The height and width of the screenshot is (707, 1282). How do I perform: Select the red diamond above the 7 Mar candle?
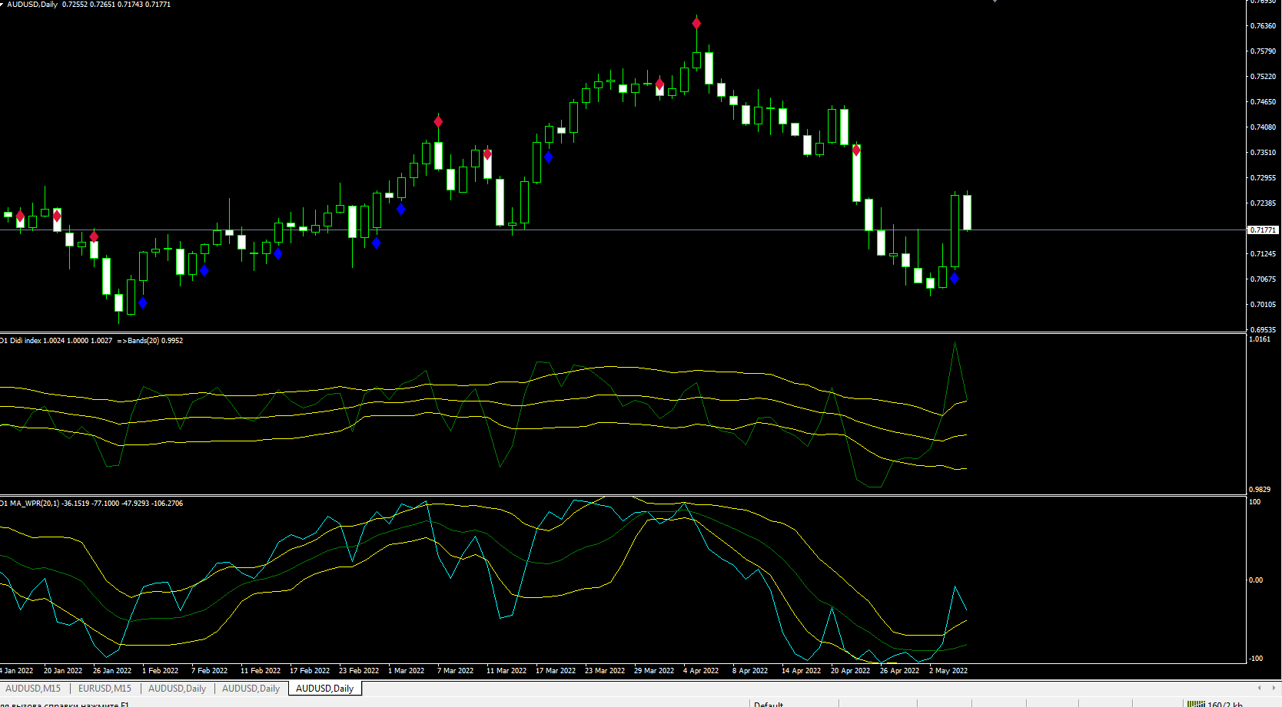point(438,121)
